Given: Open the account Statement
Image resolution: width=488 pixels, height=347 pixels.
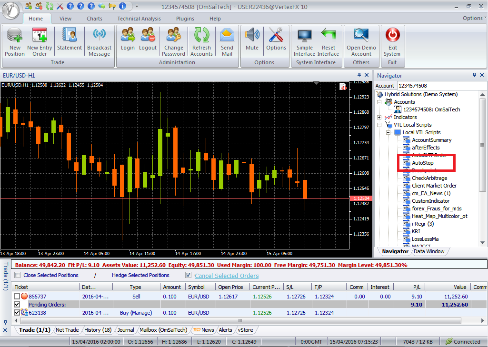Looking at the screenshot, I should click(x=70, y=39).
